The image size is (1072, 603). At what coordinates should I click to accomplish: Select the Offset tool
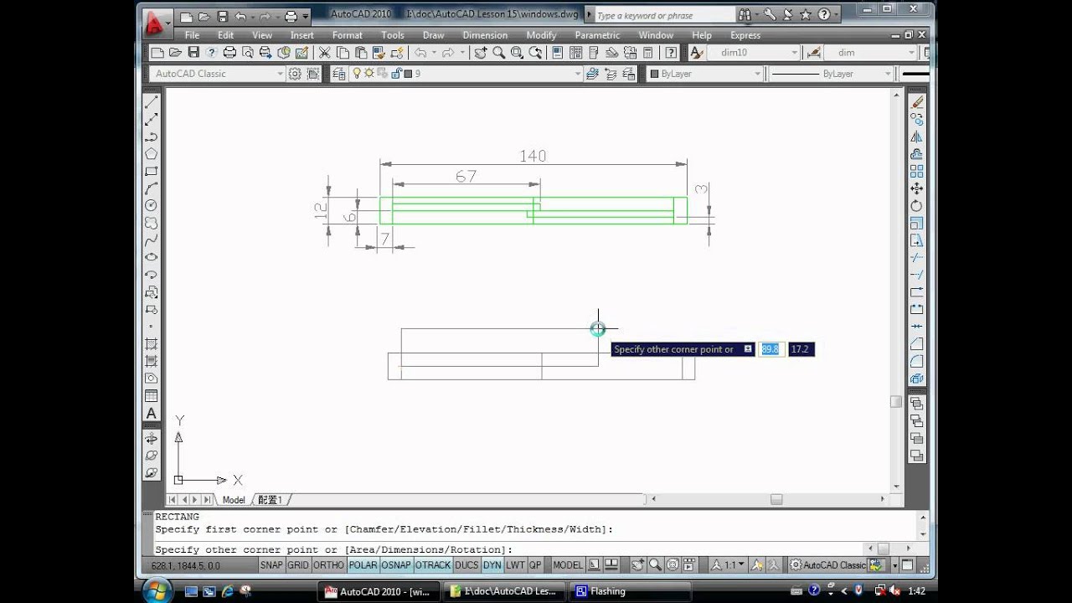coord(917,154)
